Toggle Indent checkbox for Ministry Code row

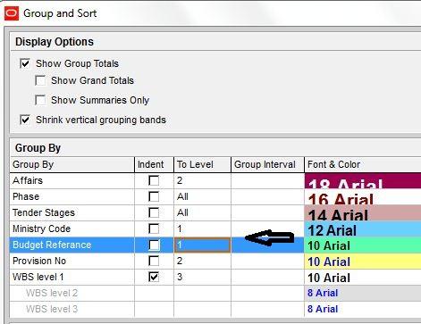(154, 228)
